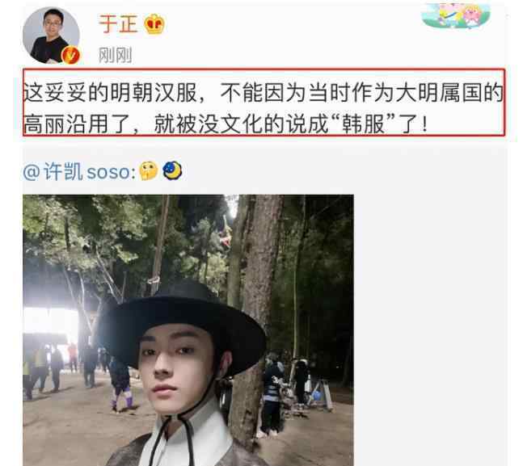Screen dimensions: 523x466
Task: Click the orange verified V badge
Action: pyautogui.click(x=70, y=55)
